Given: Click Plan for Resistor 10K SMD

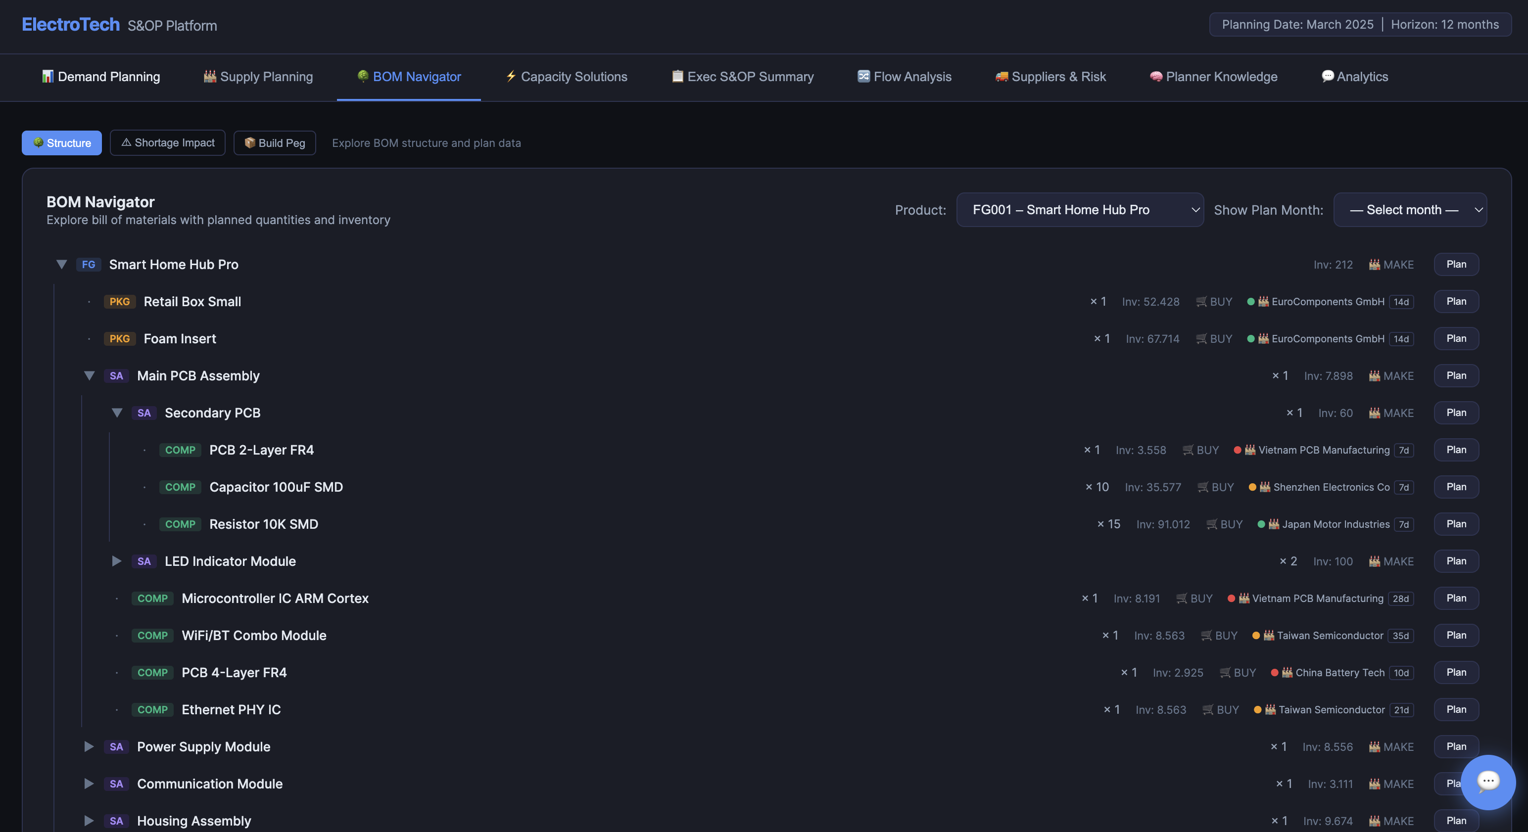Looking at the screenshot, I should (x=1456, y=524).
